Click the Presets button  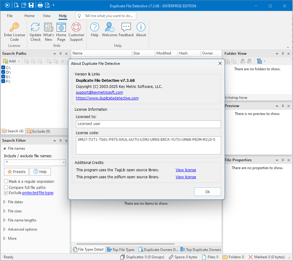coord(16,172)
